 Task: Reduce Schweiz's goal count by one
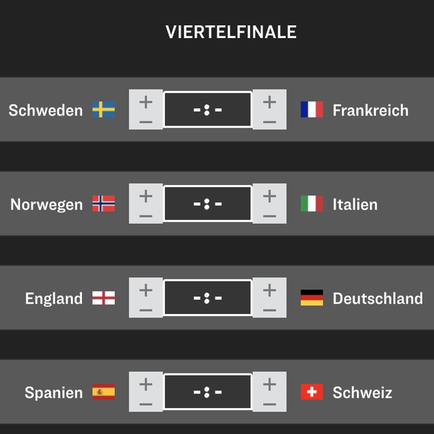click(x=269, y=404)
